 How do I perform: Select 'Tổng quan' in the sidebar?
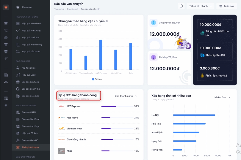click(x=27, y=7)
